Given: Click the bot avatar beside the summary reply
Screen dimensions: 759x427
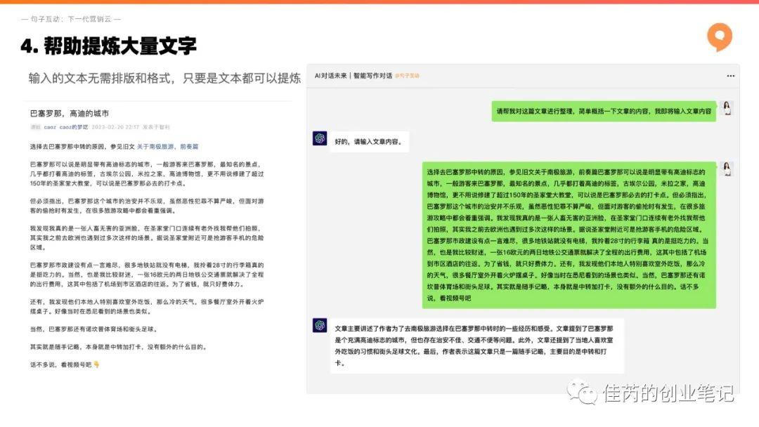Looking at the screenshot, I should point(320,325).
